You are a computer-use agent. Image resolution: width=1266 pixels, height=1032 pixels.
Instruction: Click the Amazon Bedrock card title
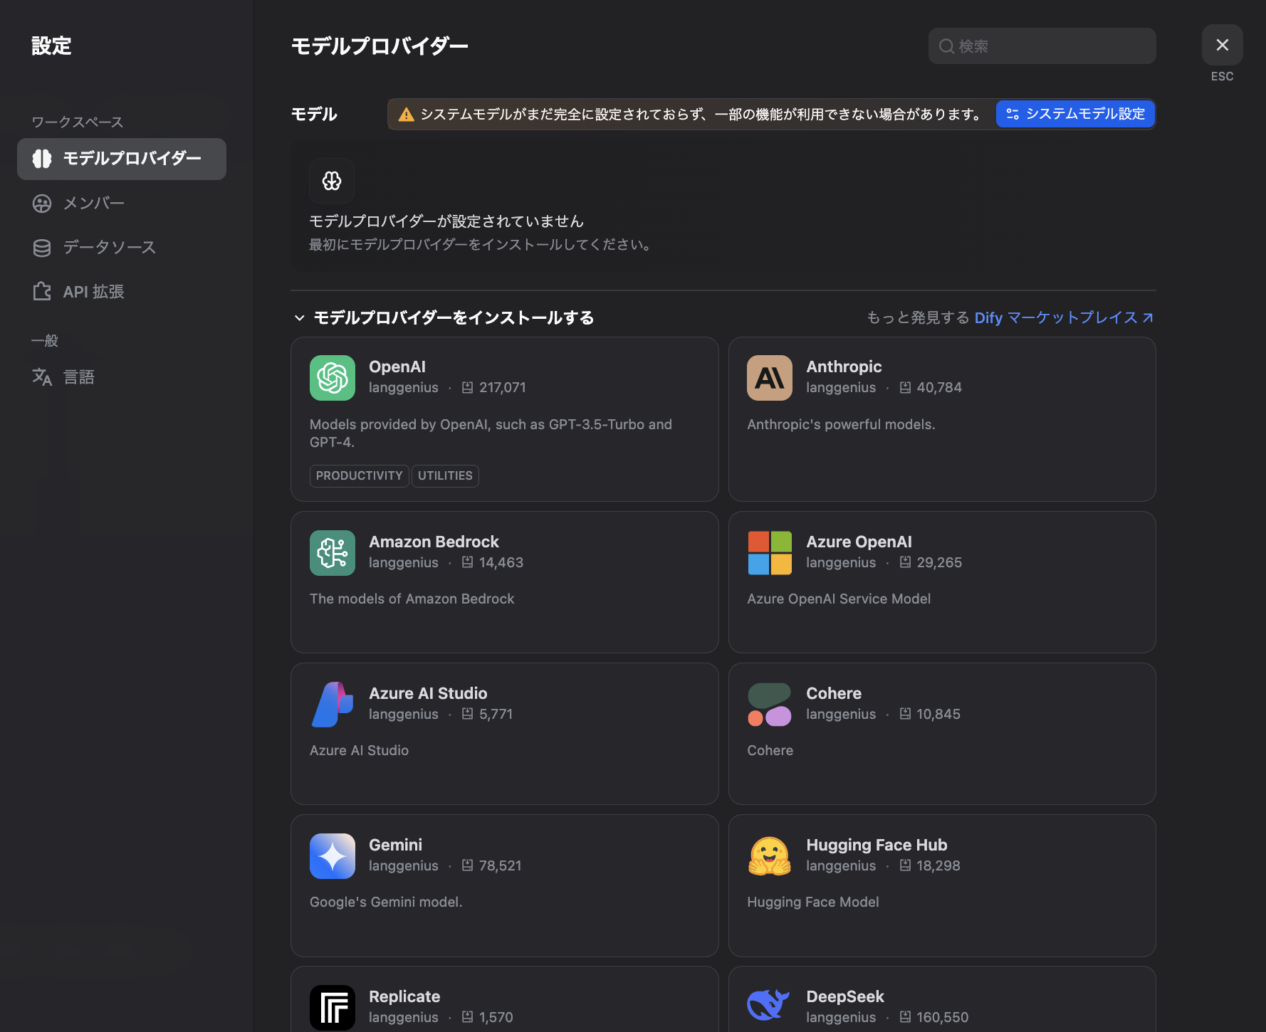pos(434,542)
